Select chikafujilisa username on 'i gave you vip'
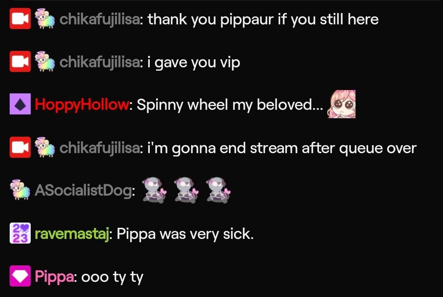443x297 pixels. pos(99,62)
